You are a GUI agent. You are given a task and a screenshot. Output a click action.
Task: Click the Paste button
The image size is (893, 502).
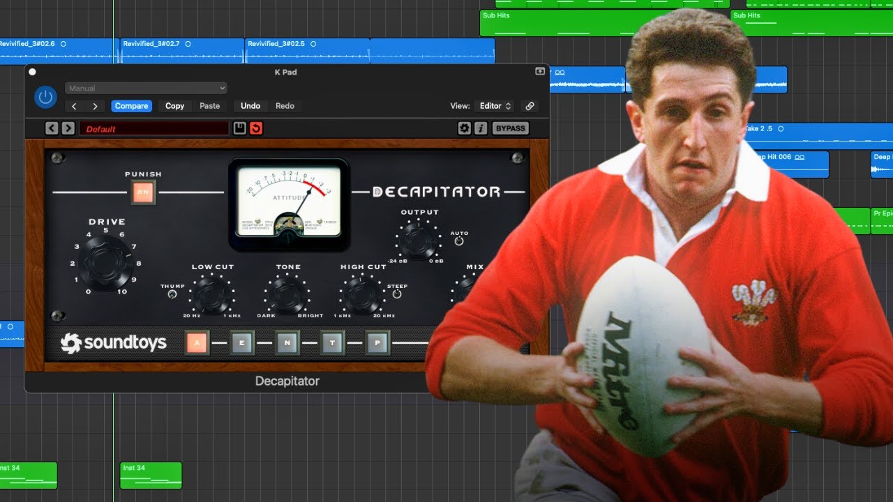click(x=209, y=106)
